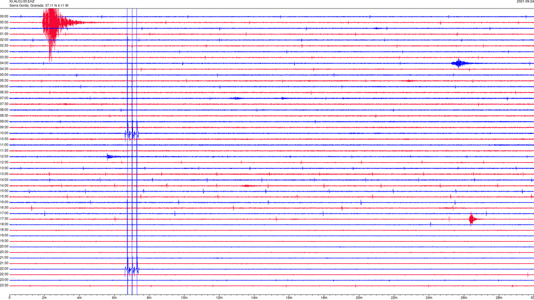Click the blue event on the 12:00 trace
The width and height of the screenshot is (534, 300).
coord(110,157)
